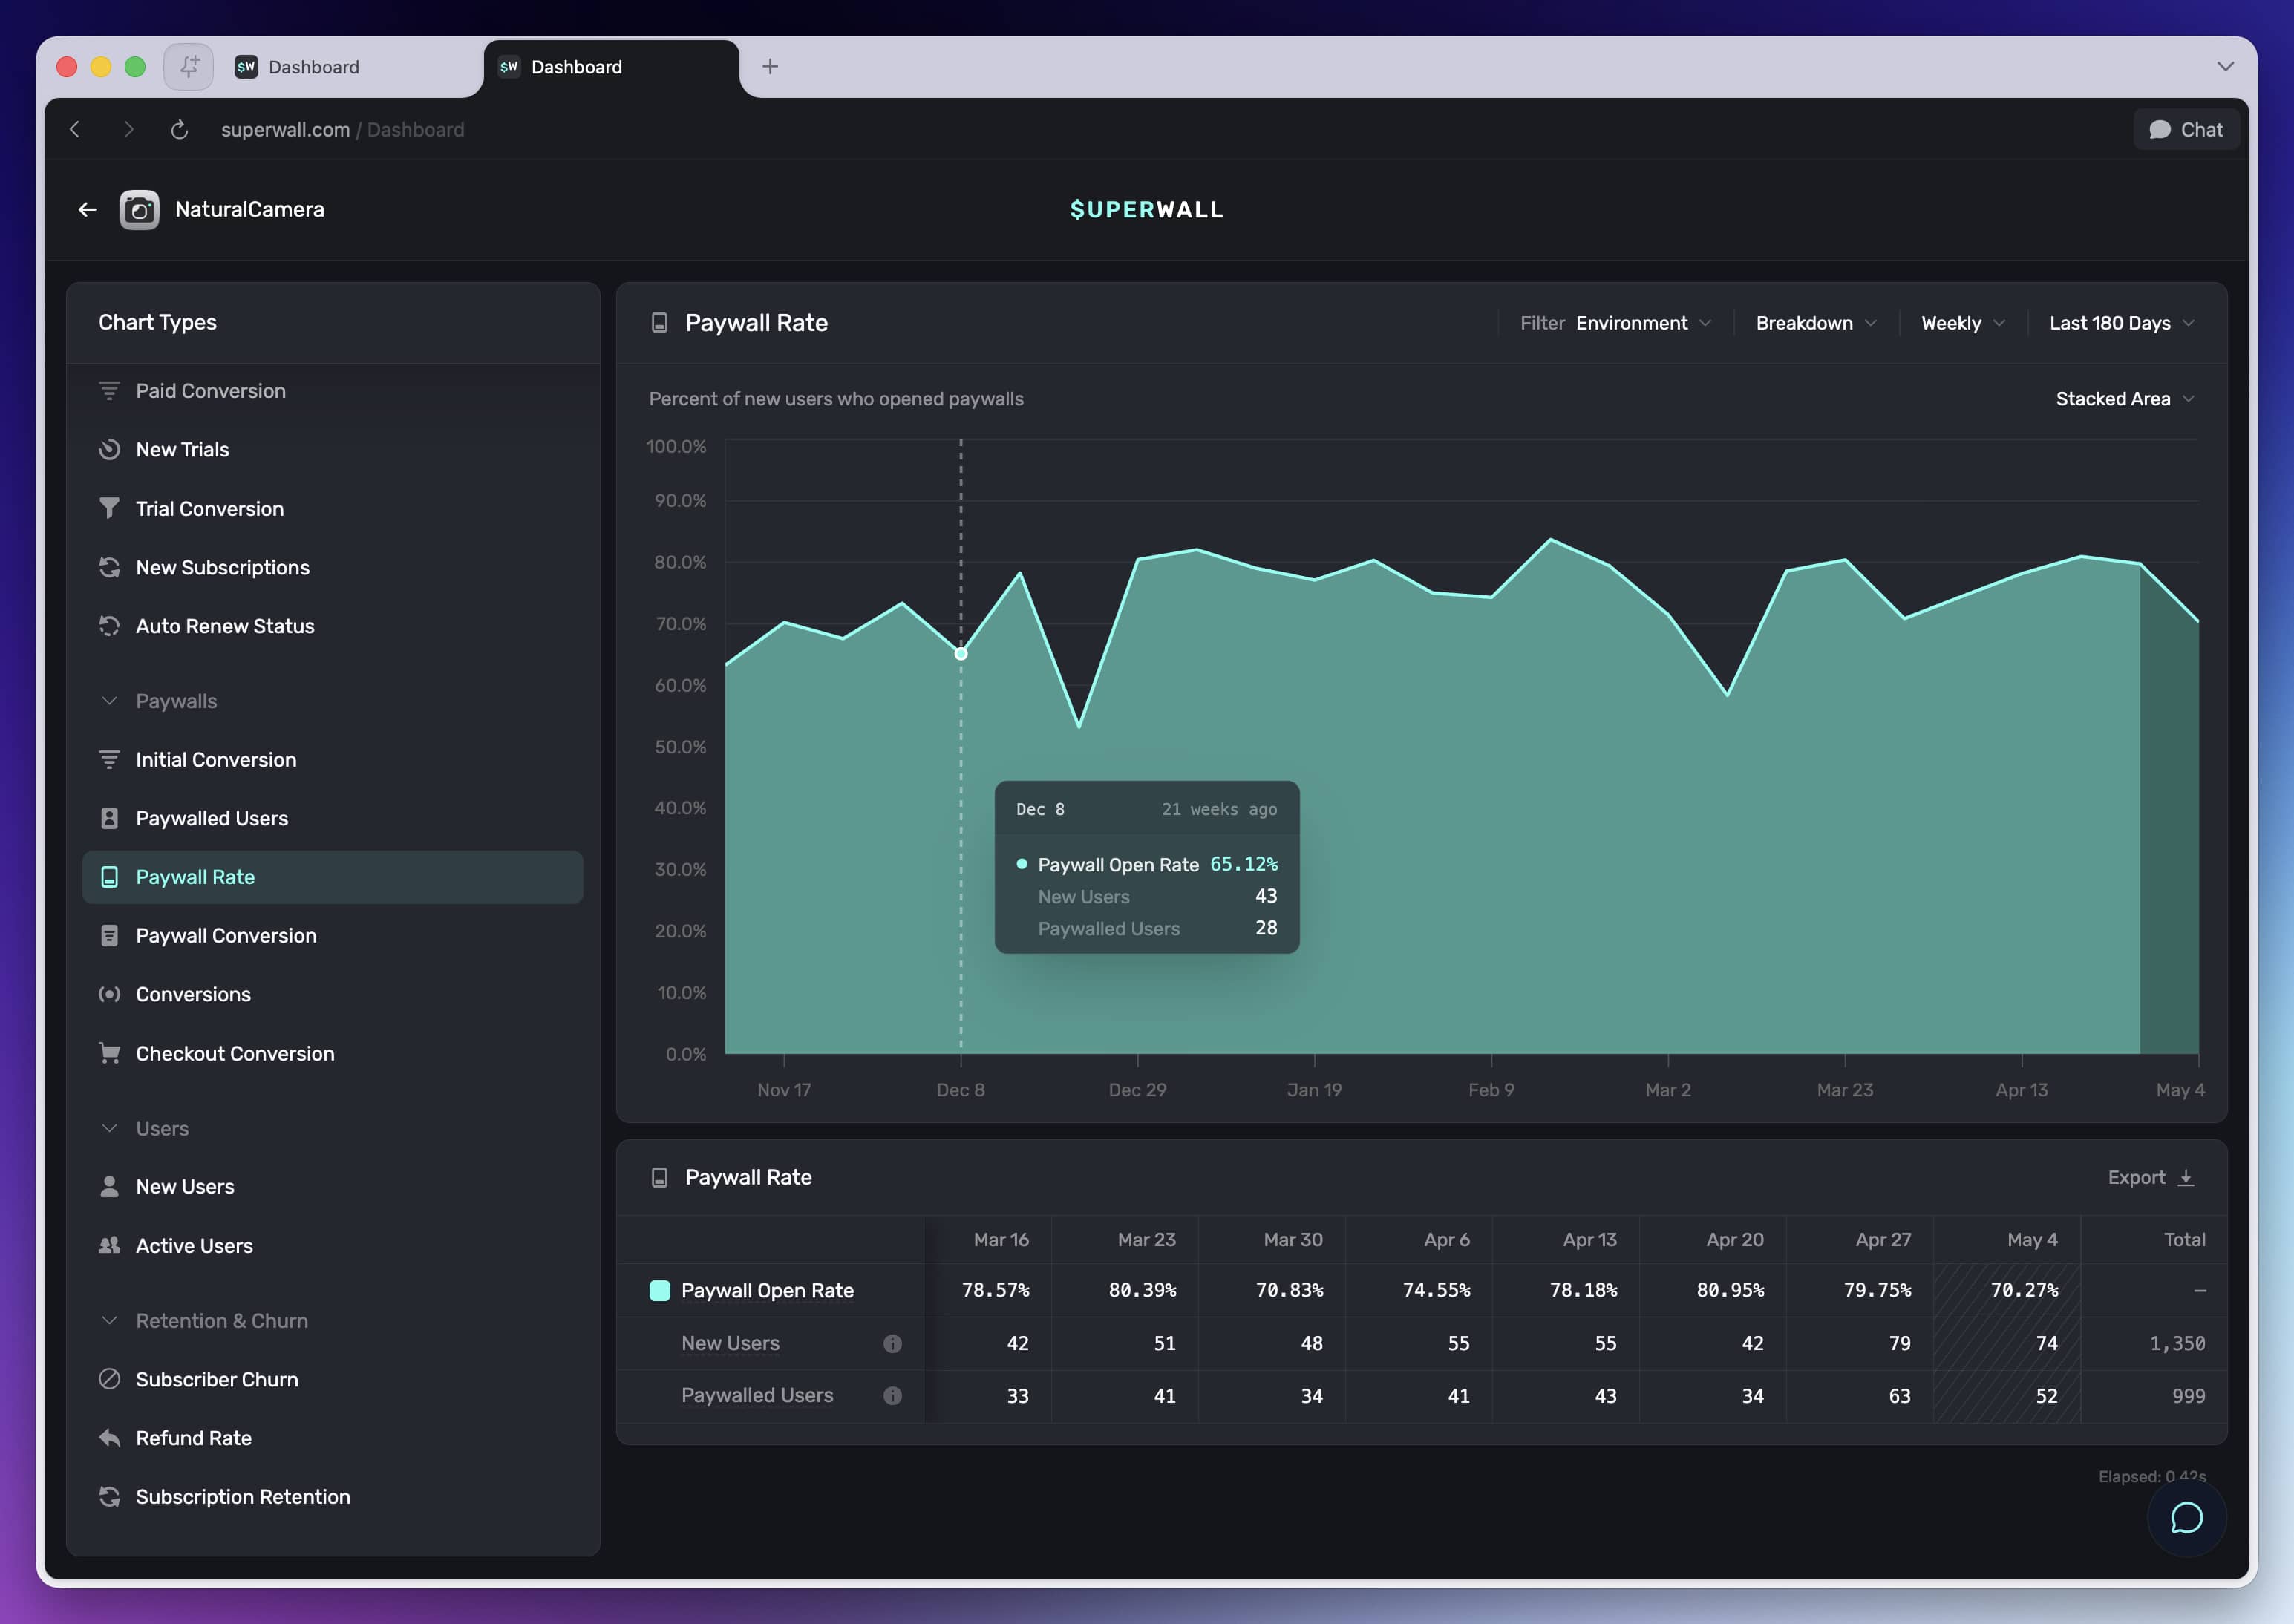Click the SUPERWALL logo
The width and height of the screenshot is (2294, 1624).
(1146, 210)
